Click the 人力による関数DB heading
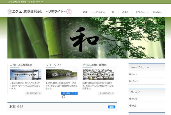Viewport: 171px width, 115px height. (21, 65)
